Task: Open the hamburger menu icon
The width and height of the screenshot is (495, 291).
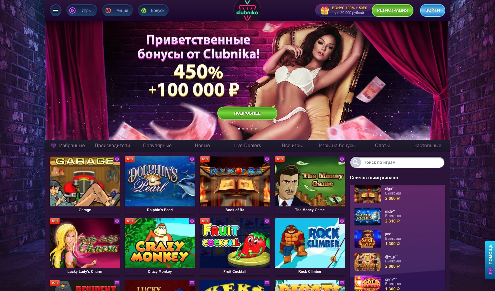Action: point(55,10)
